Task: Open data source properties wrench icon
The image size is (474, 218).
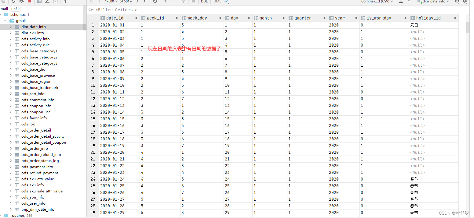Action: point(21,2)
